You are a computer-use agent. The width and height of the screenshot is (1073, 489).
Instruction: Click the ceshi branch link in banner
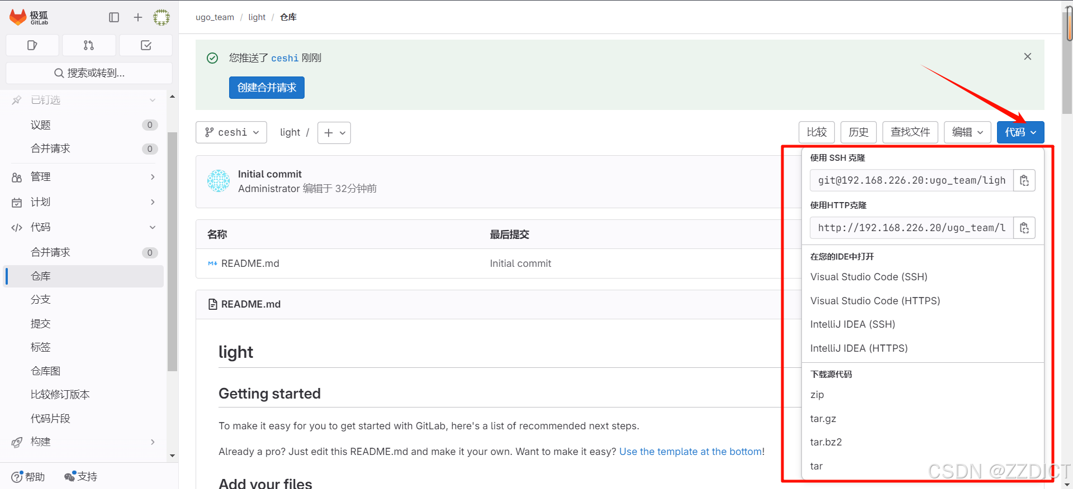coord(285,58)
